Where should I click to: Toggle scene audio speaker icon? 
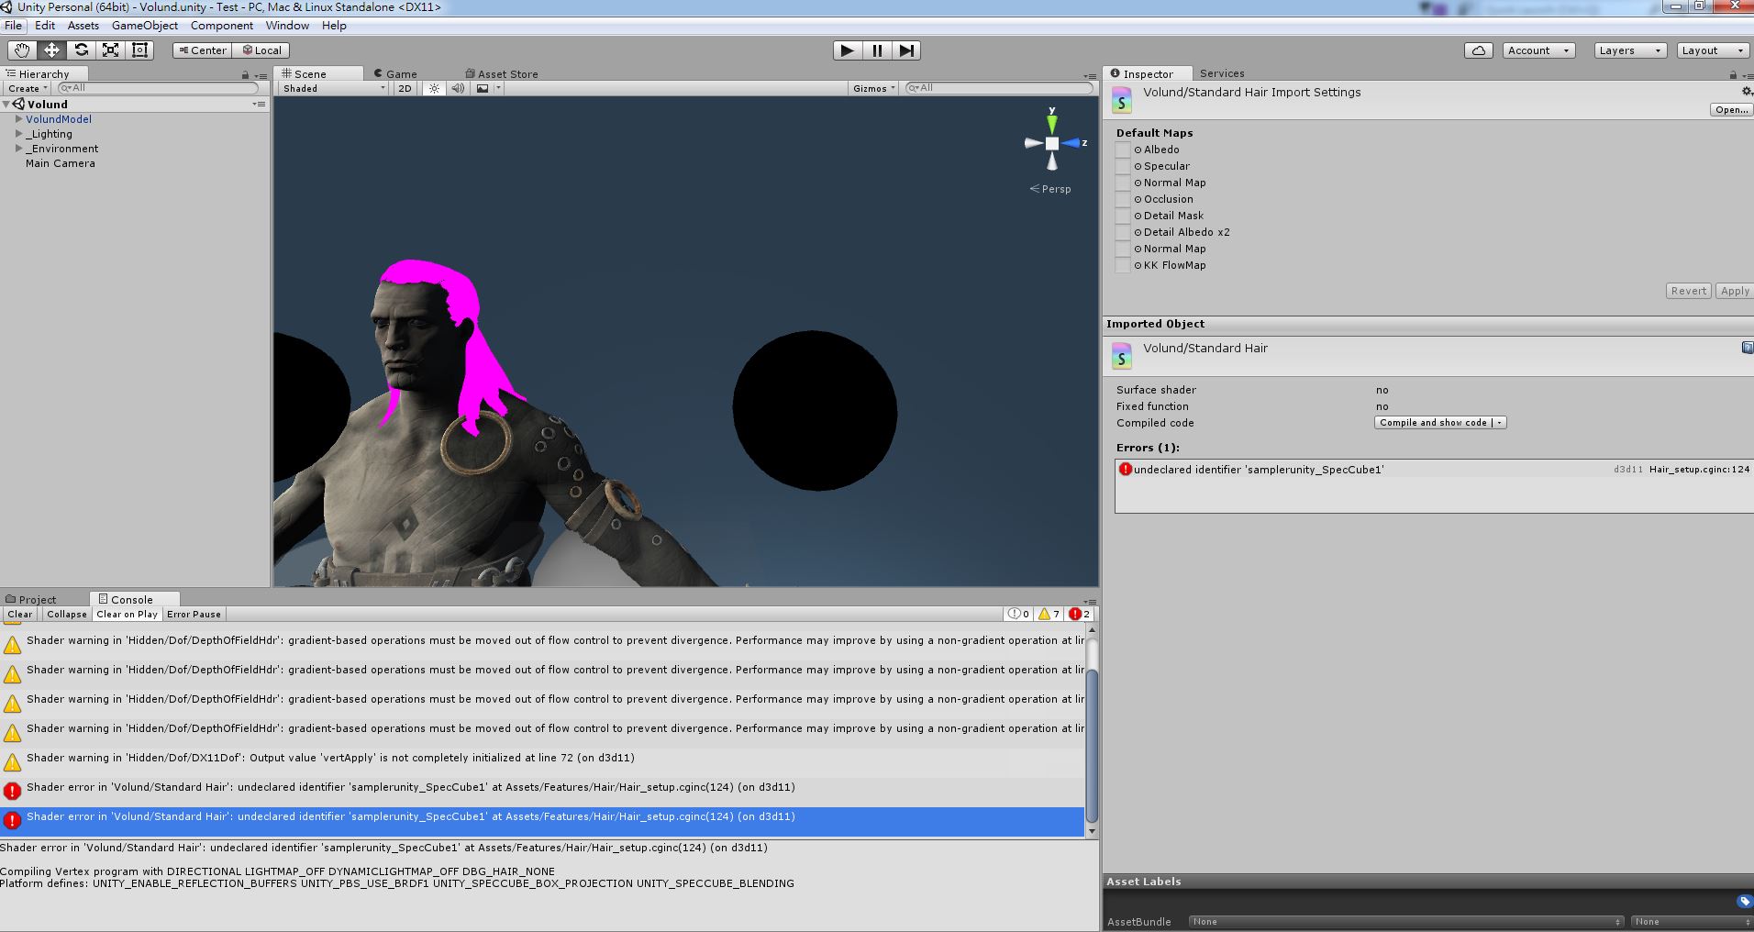pyautogui.click(x=458, y=88)
